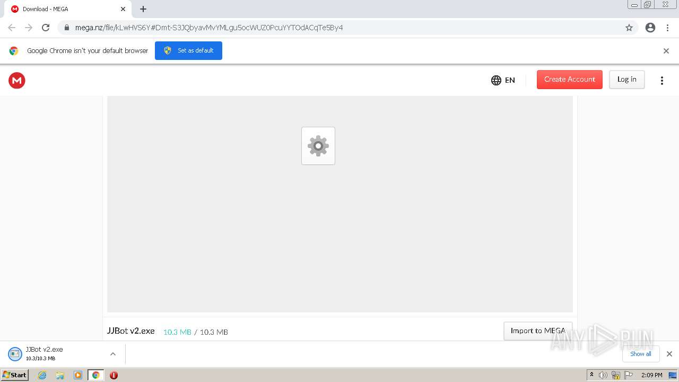Open the Chrome profile account icon
Screen dimensions: 679x382
650,28
